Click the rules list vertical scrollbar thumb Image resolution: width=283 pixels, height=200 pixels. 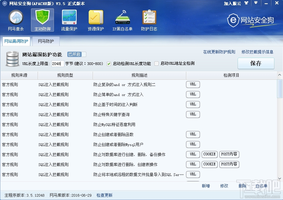280,89
